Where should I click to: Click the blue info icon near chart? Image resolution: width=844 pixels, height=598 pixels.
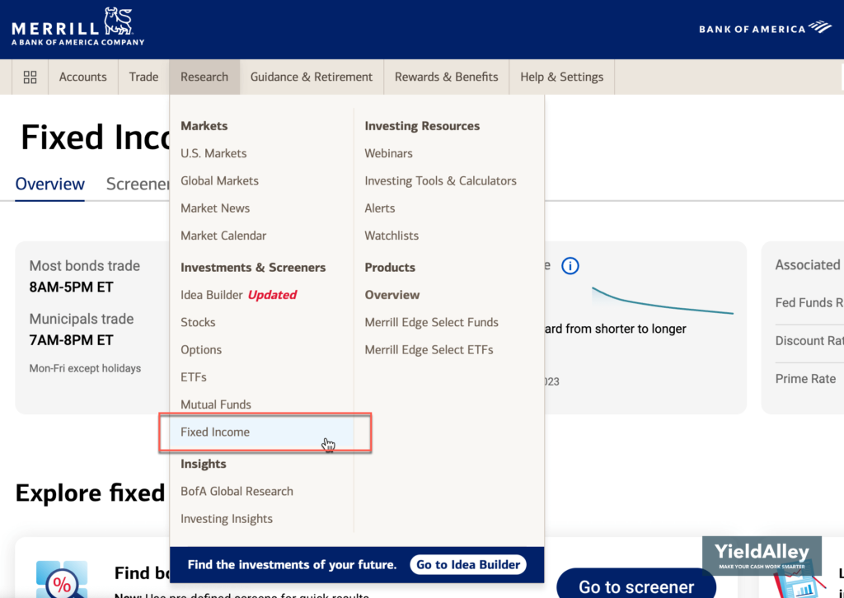570,266
